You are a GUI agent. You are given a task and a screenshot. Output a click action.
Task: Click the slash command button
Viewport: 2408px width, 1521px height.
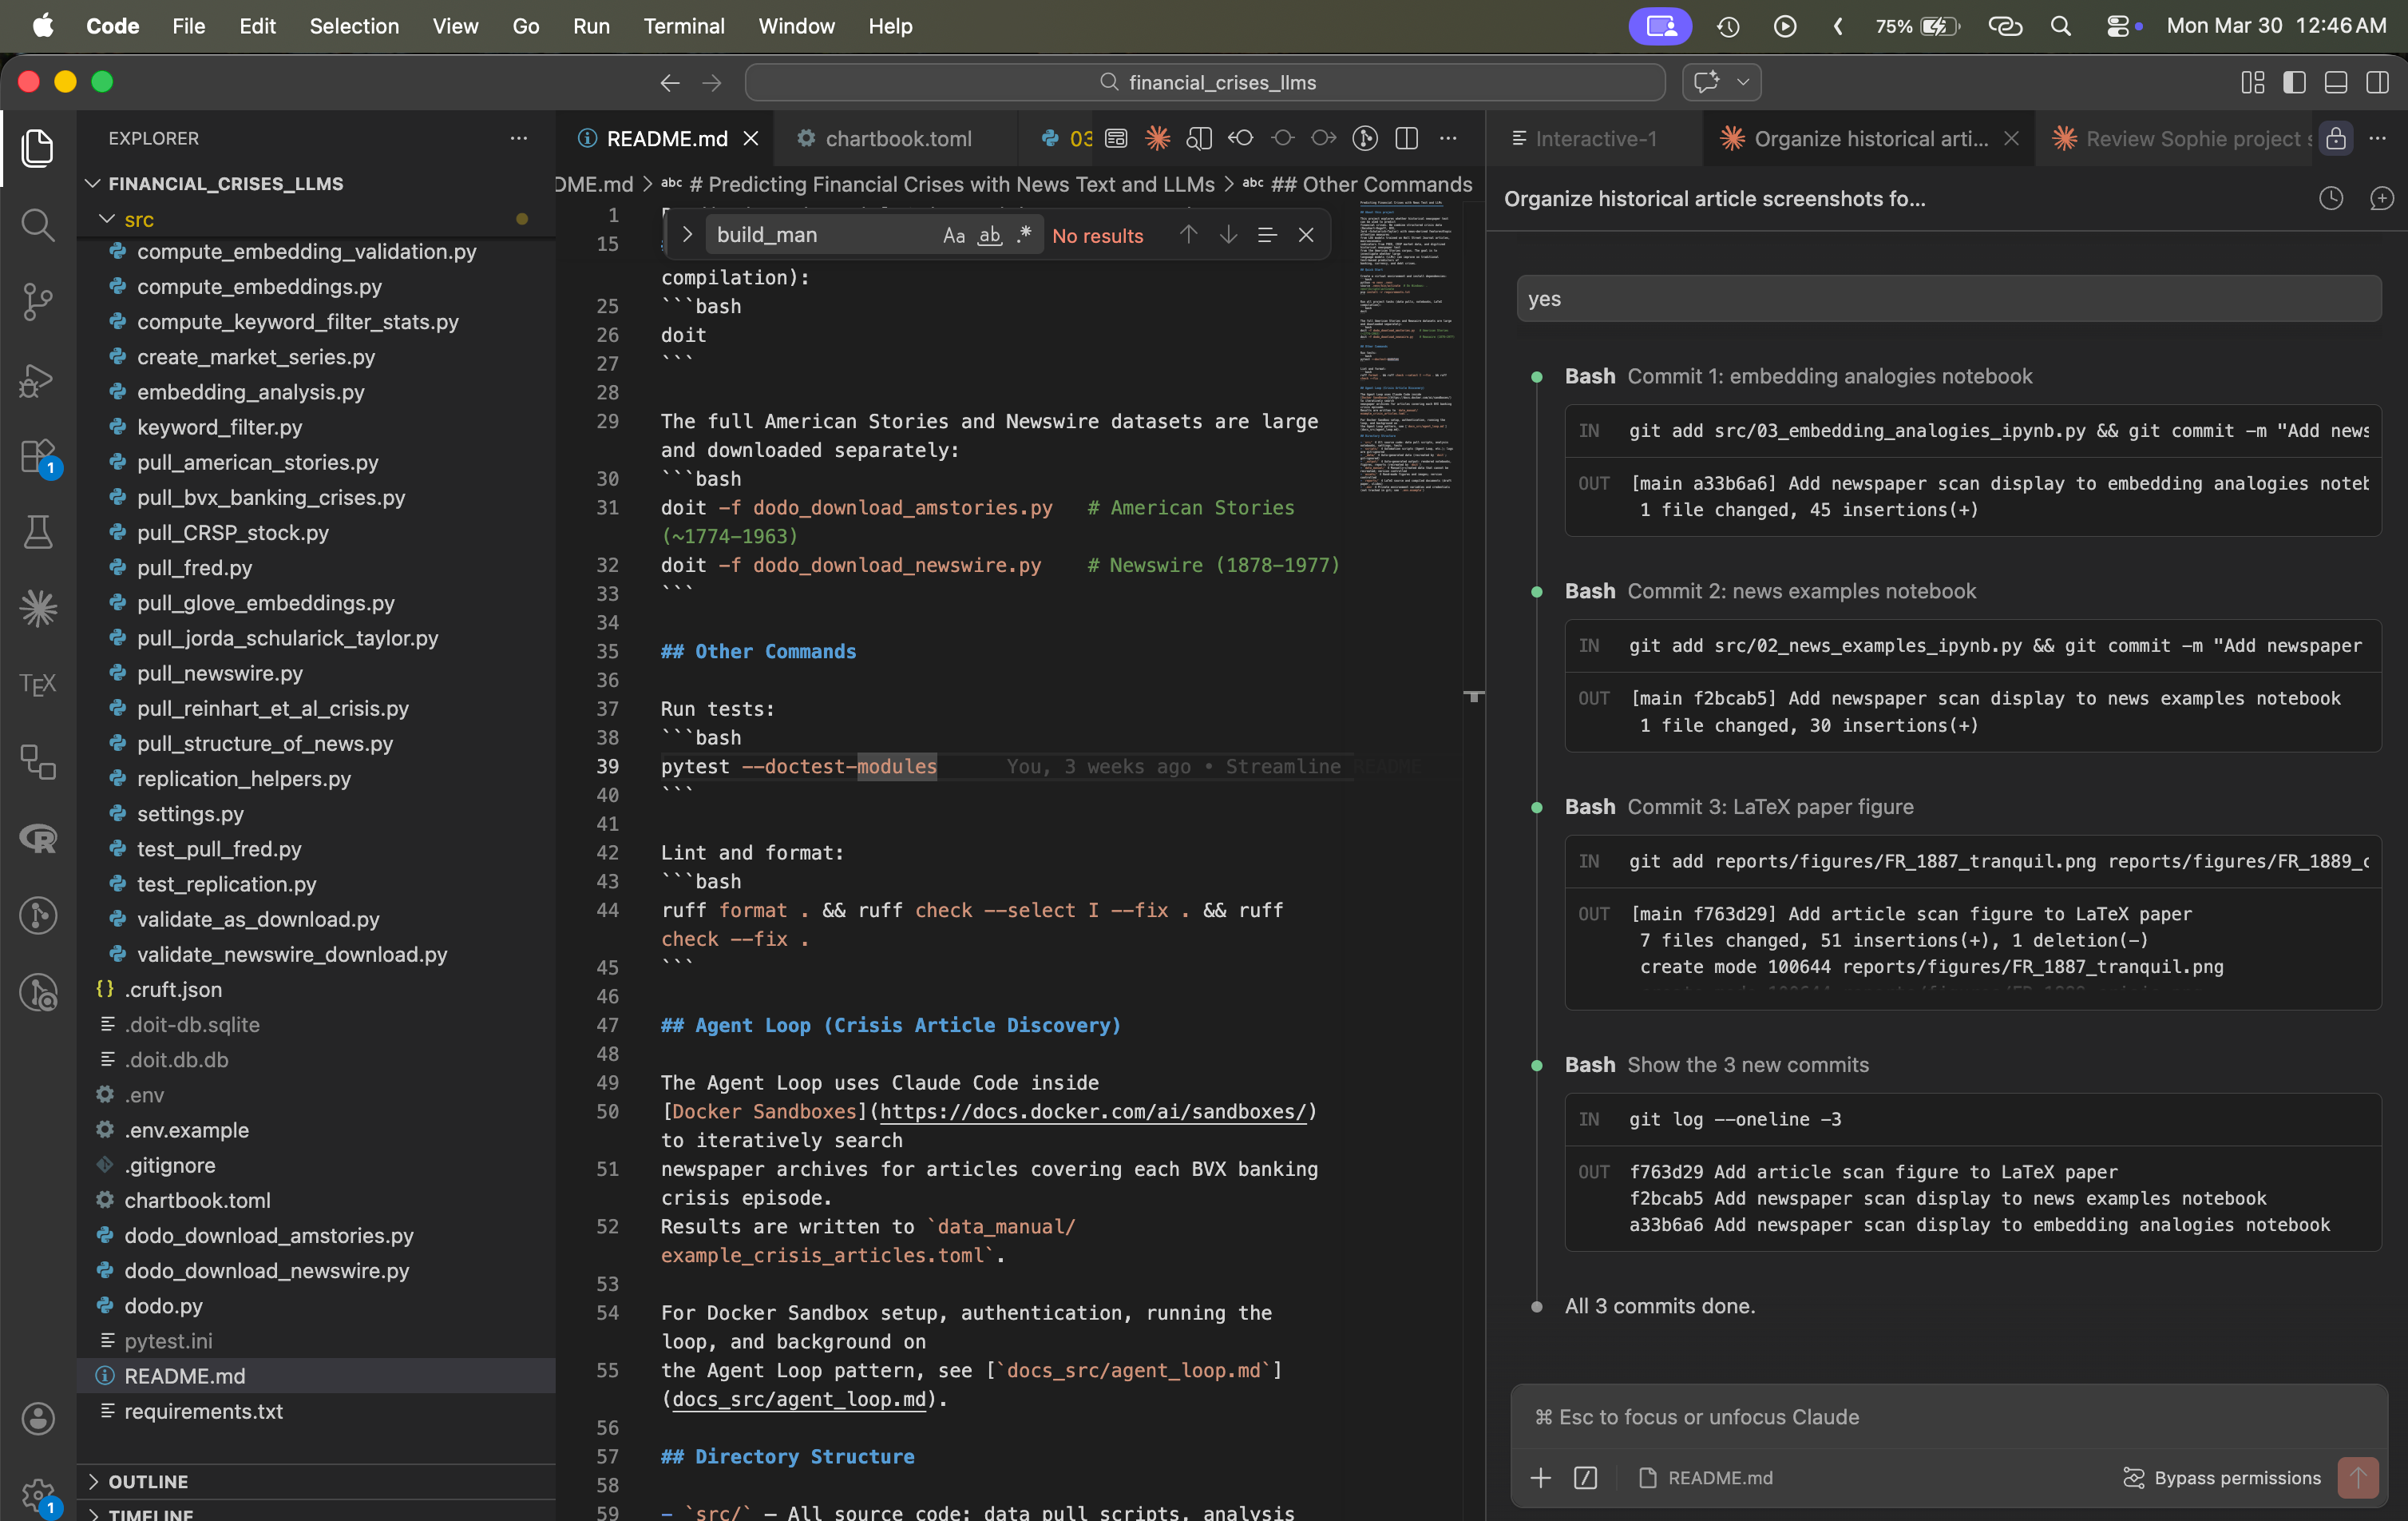click(1585, 1477)
